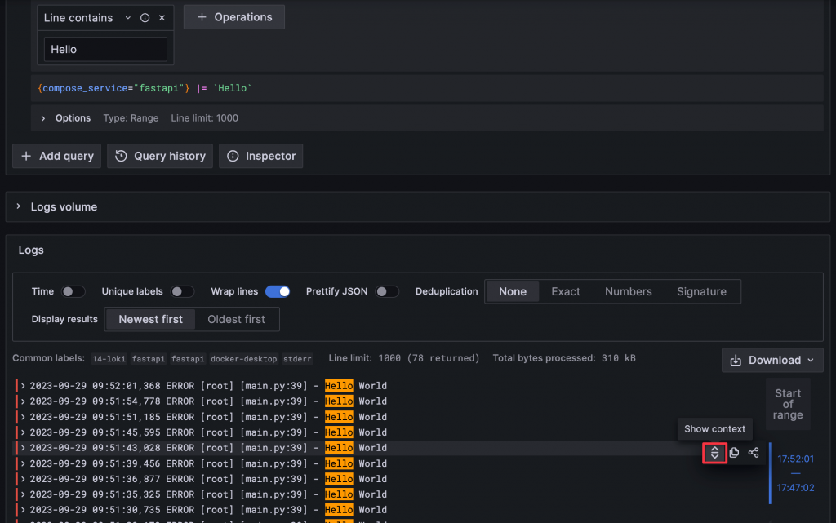
Task: Copy the 09:51:43,028 log line
Action: coord(734,453)
